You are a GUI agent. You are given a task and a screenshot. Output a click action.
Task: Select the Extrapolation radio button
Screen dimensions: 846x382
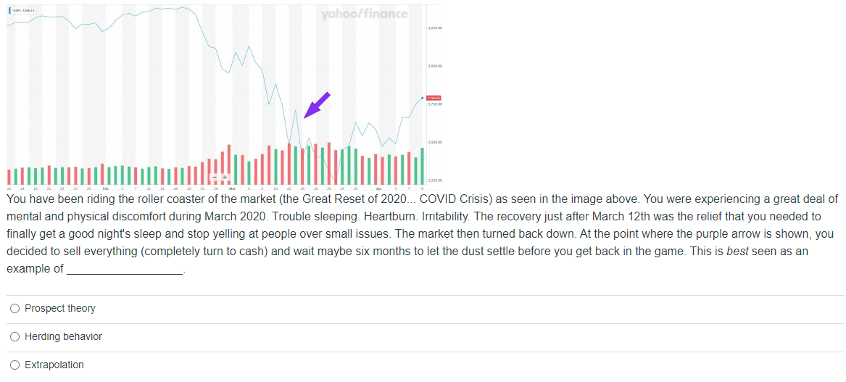(x=15, y=365)
